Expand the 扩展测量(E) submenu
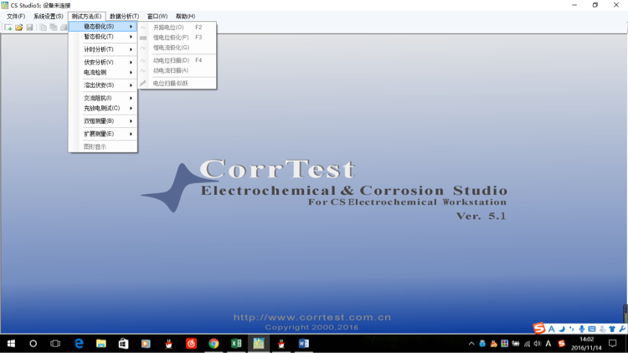628x353 pixels. coord(103,134)
